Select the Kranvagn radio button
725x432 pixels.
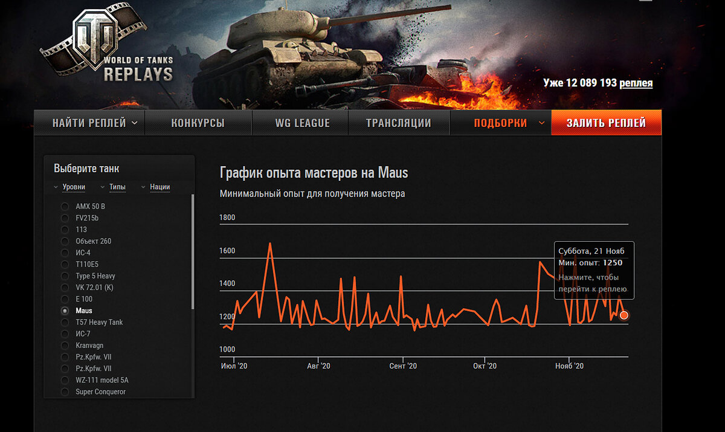coord(65,346)
